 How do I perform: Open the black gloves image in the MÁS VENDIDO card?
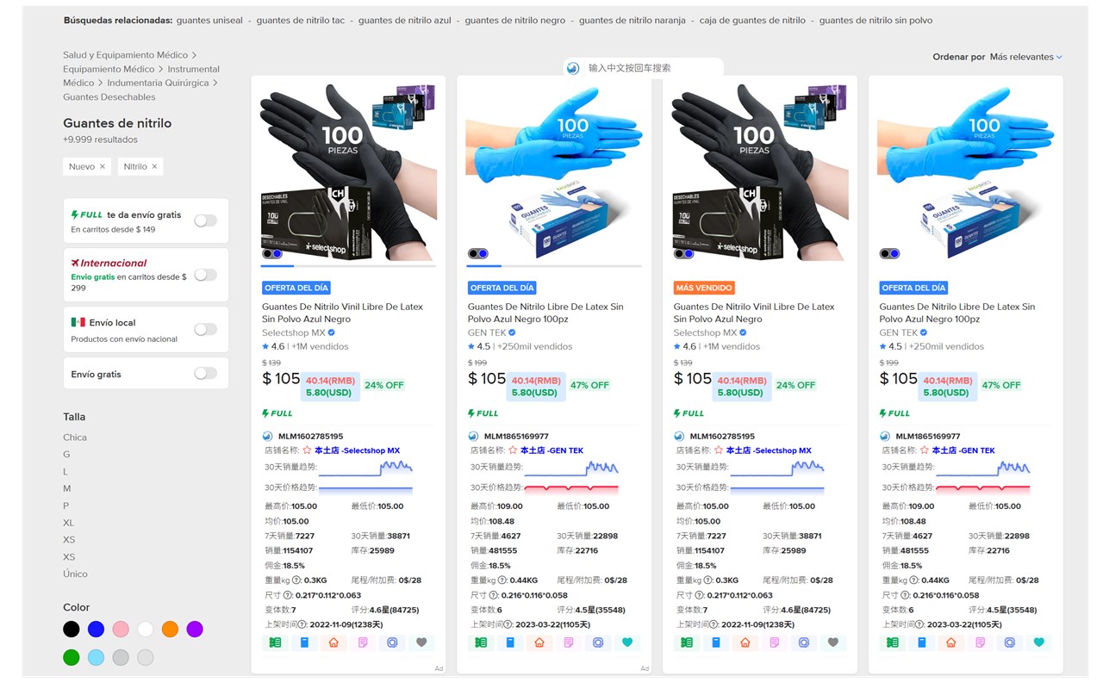[x=760, y=172]
